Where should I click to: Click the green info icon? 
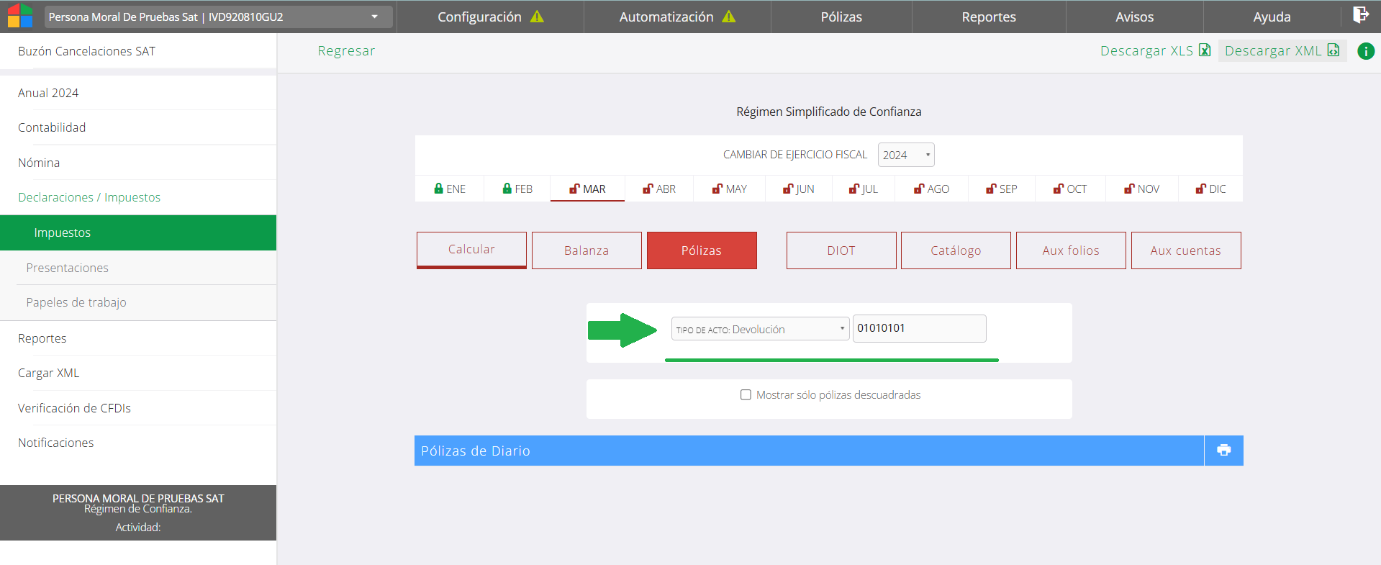1365,51
